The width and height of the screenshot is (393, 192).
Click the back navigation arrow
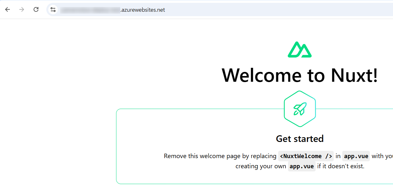8,10
